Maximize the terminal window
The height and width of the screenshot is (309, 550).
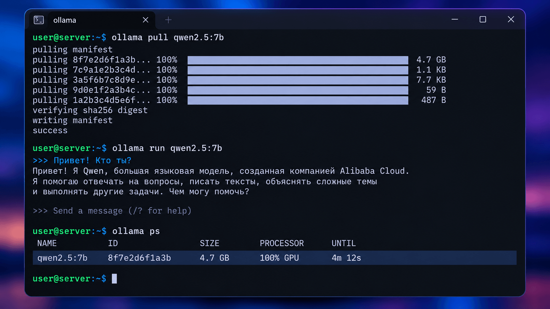pyautogui.click(x=483, y=19)
